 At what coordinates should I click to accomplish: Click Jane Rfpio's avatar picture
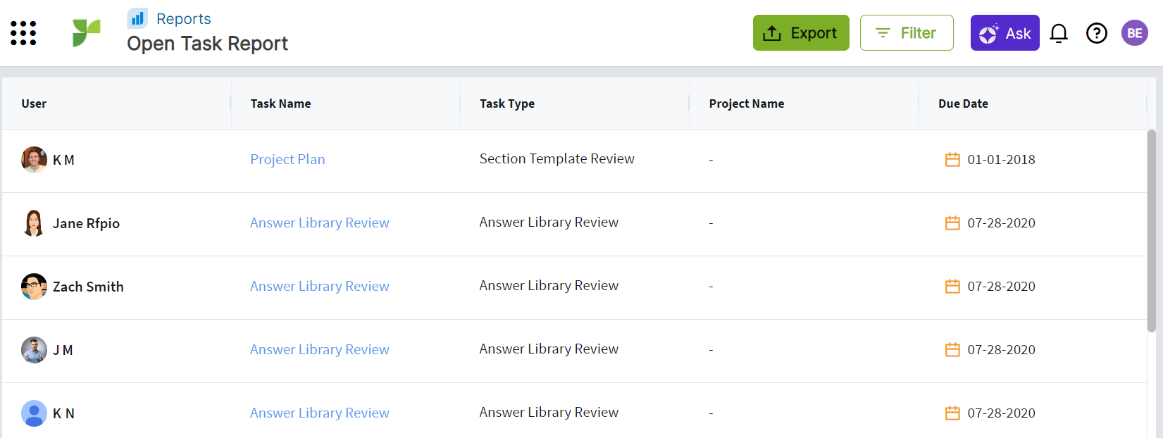point(34,223)
